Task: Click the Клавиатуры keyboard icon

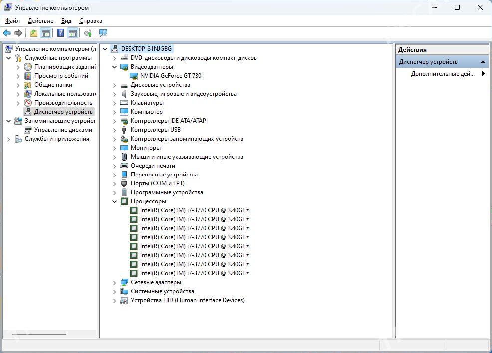Action: pyautogui.click(x=124, y=103)
